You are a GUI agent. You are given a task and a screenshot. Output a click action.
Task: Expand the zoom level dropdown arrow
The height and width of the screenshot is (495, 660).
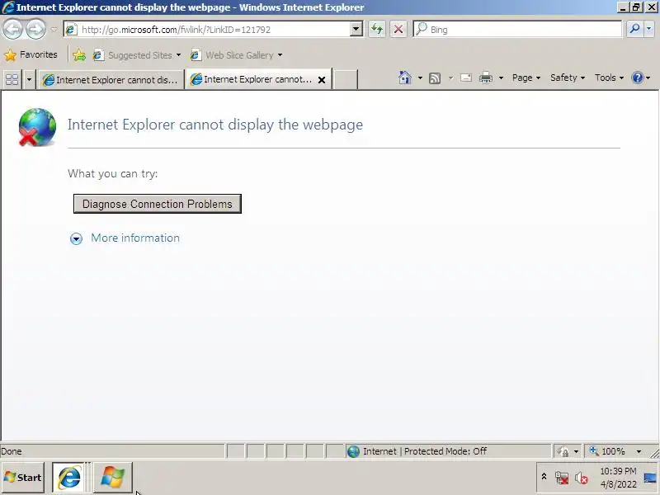pyautogui.click(x=639, y=451)
